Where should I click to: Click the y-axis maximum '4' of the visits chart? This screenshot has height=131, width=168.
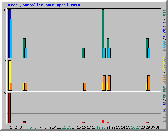[5, 60]
